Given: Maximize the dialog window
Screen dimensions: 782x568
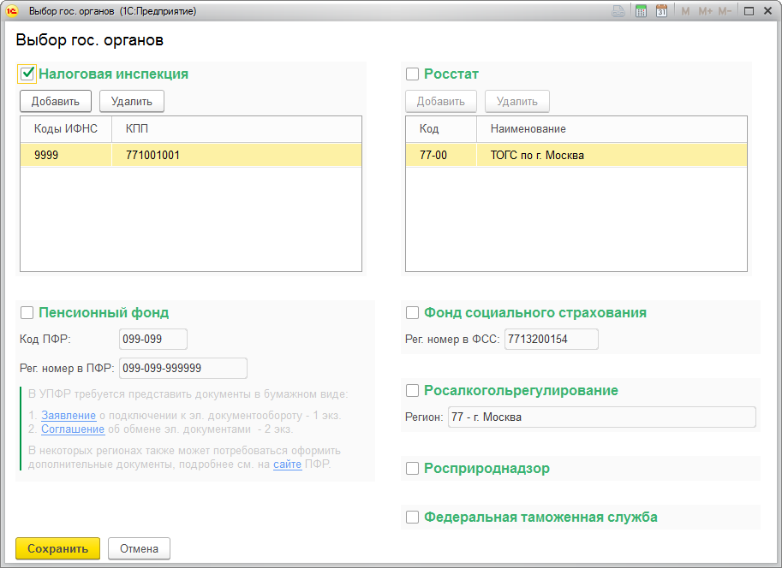Looking at the screenshot, I should (749, 11).
